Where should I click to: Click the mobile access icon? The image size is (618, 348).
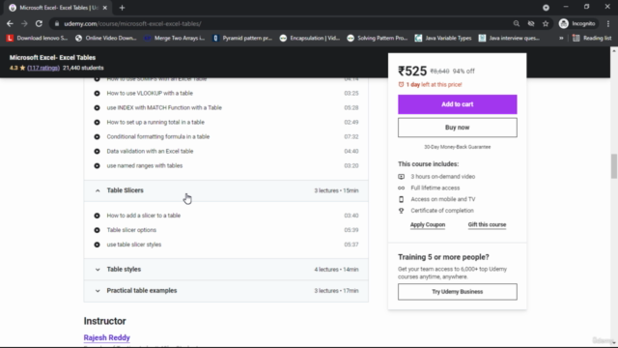[402, 199]
